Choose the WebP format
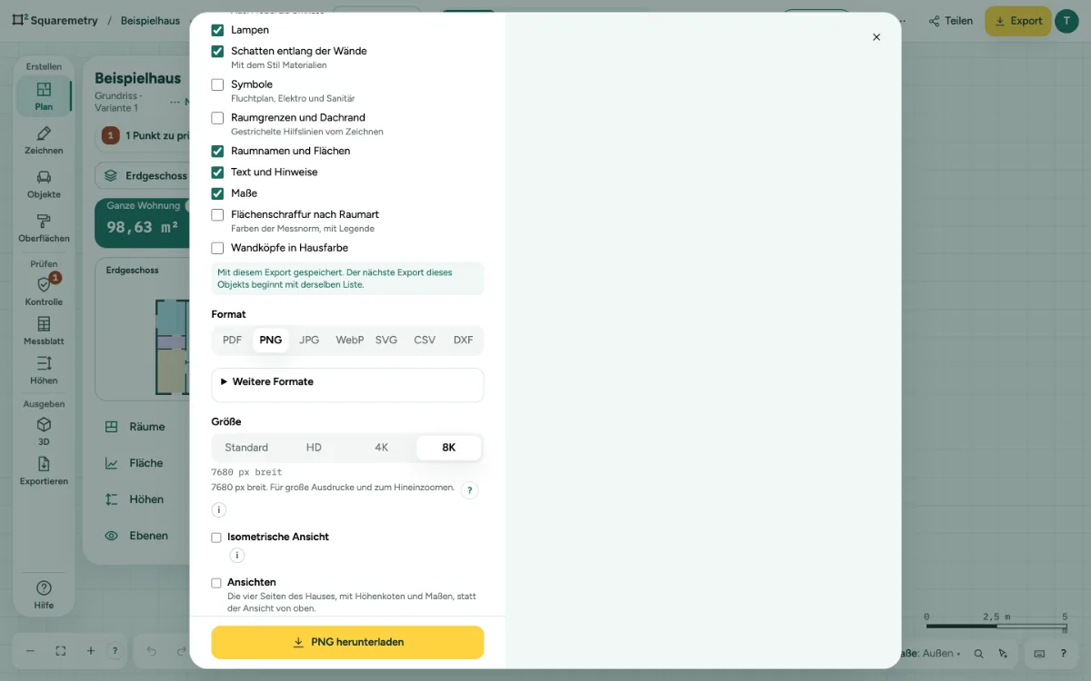 (349, 340)
